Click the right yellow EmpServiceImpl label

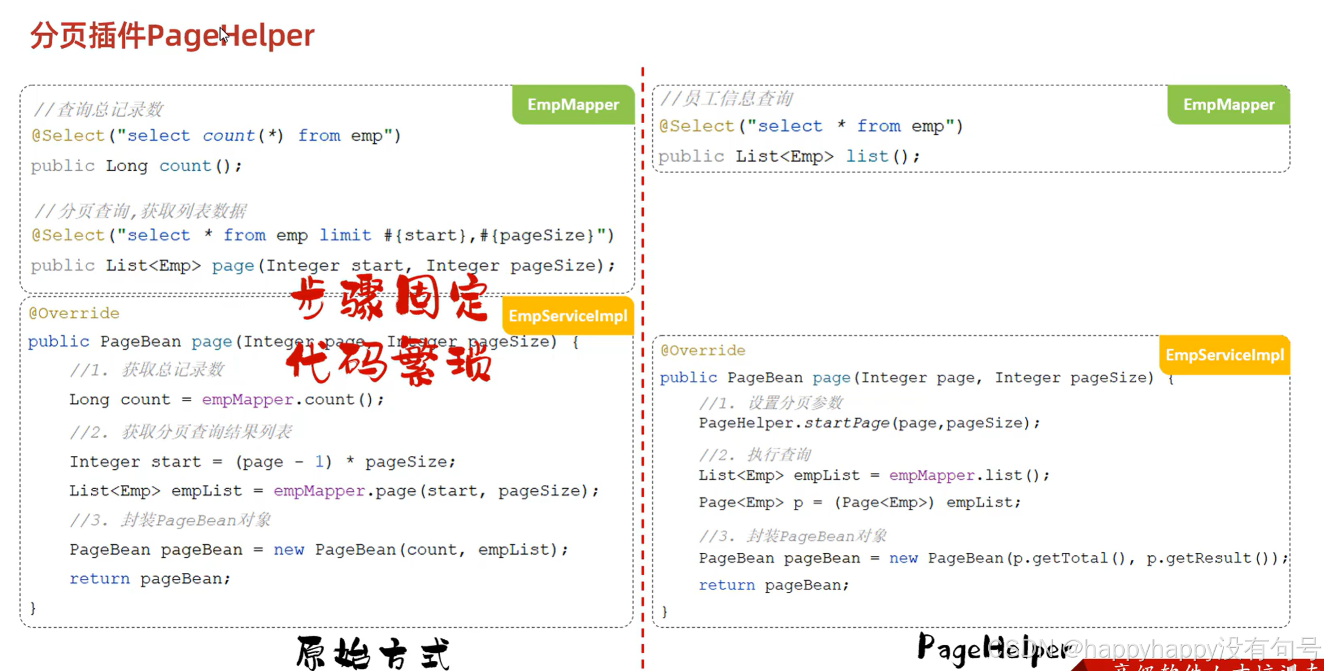tap(1224, 355)
